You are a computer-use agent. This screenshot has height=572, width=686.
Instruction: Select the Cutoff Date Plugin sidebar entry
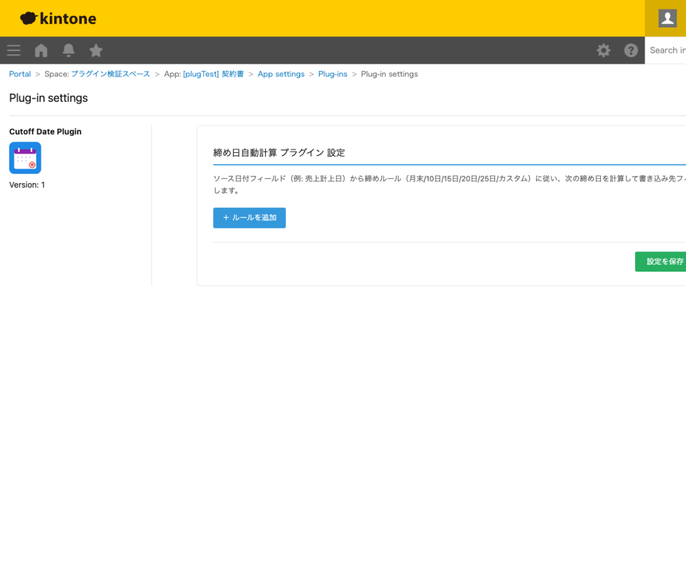coord(45,131)
